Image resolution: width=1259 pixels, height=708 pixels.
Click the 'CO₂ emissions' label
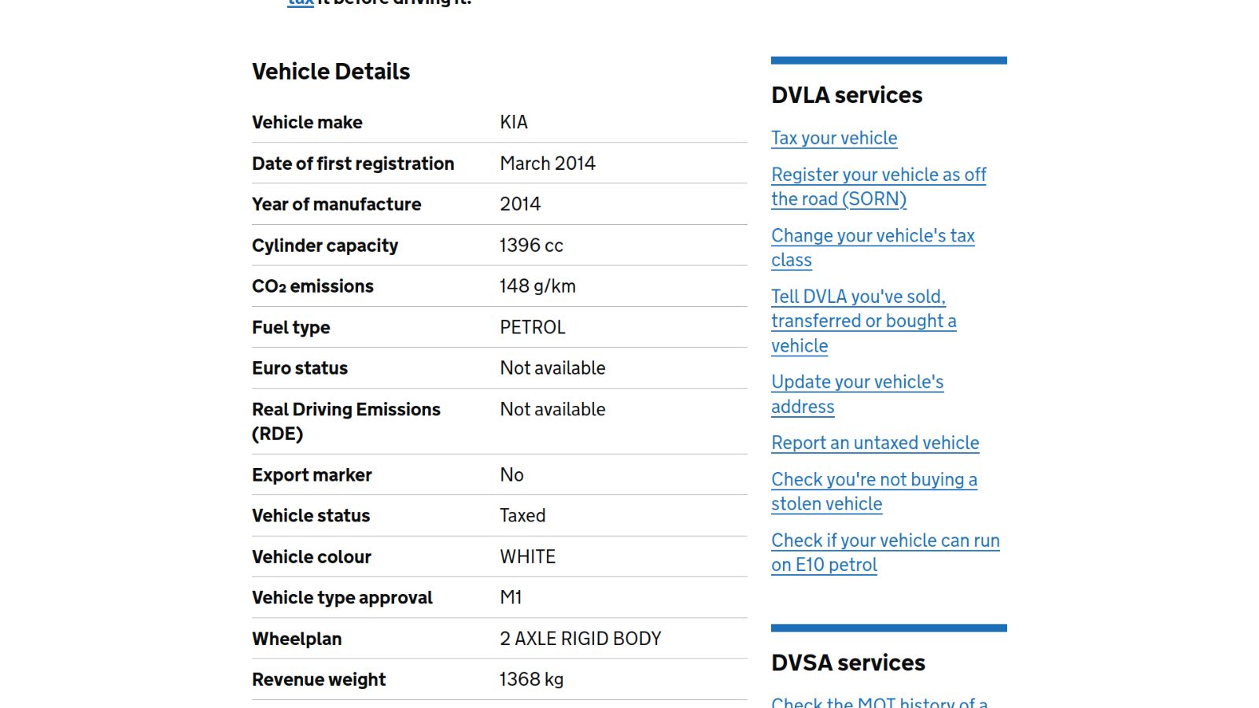click(312, 286)
